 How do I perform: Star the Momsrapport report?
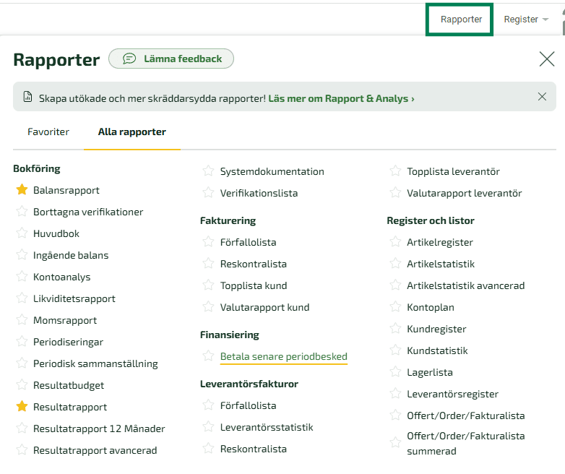click(22, 319)
